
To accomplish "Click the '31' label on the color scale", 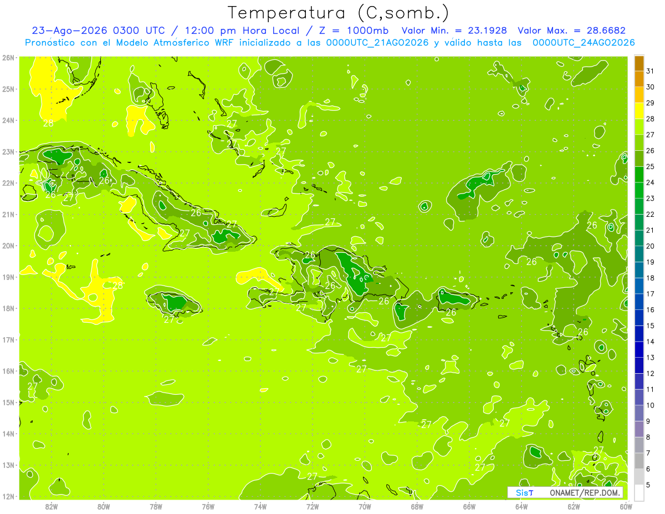I will [x=651, y=71].
